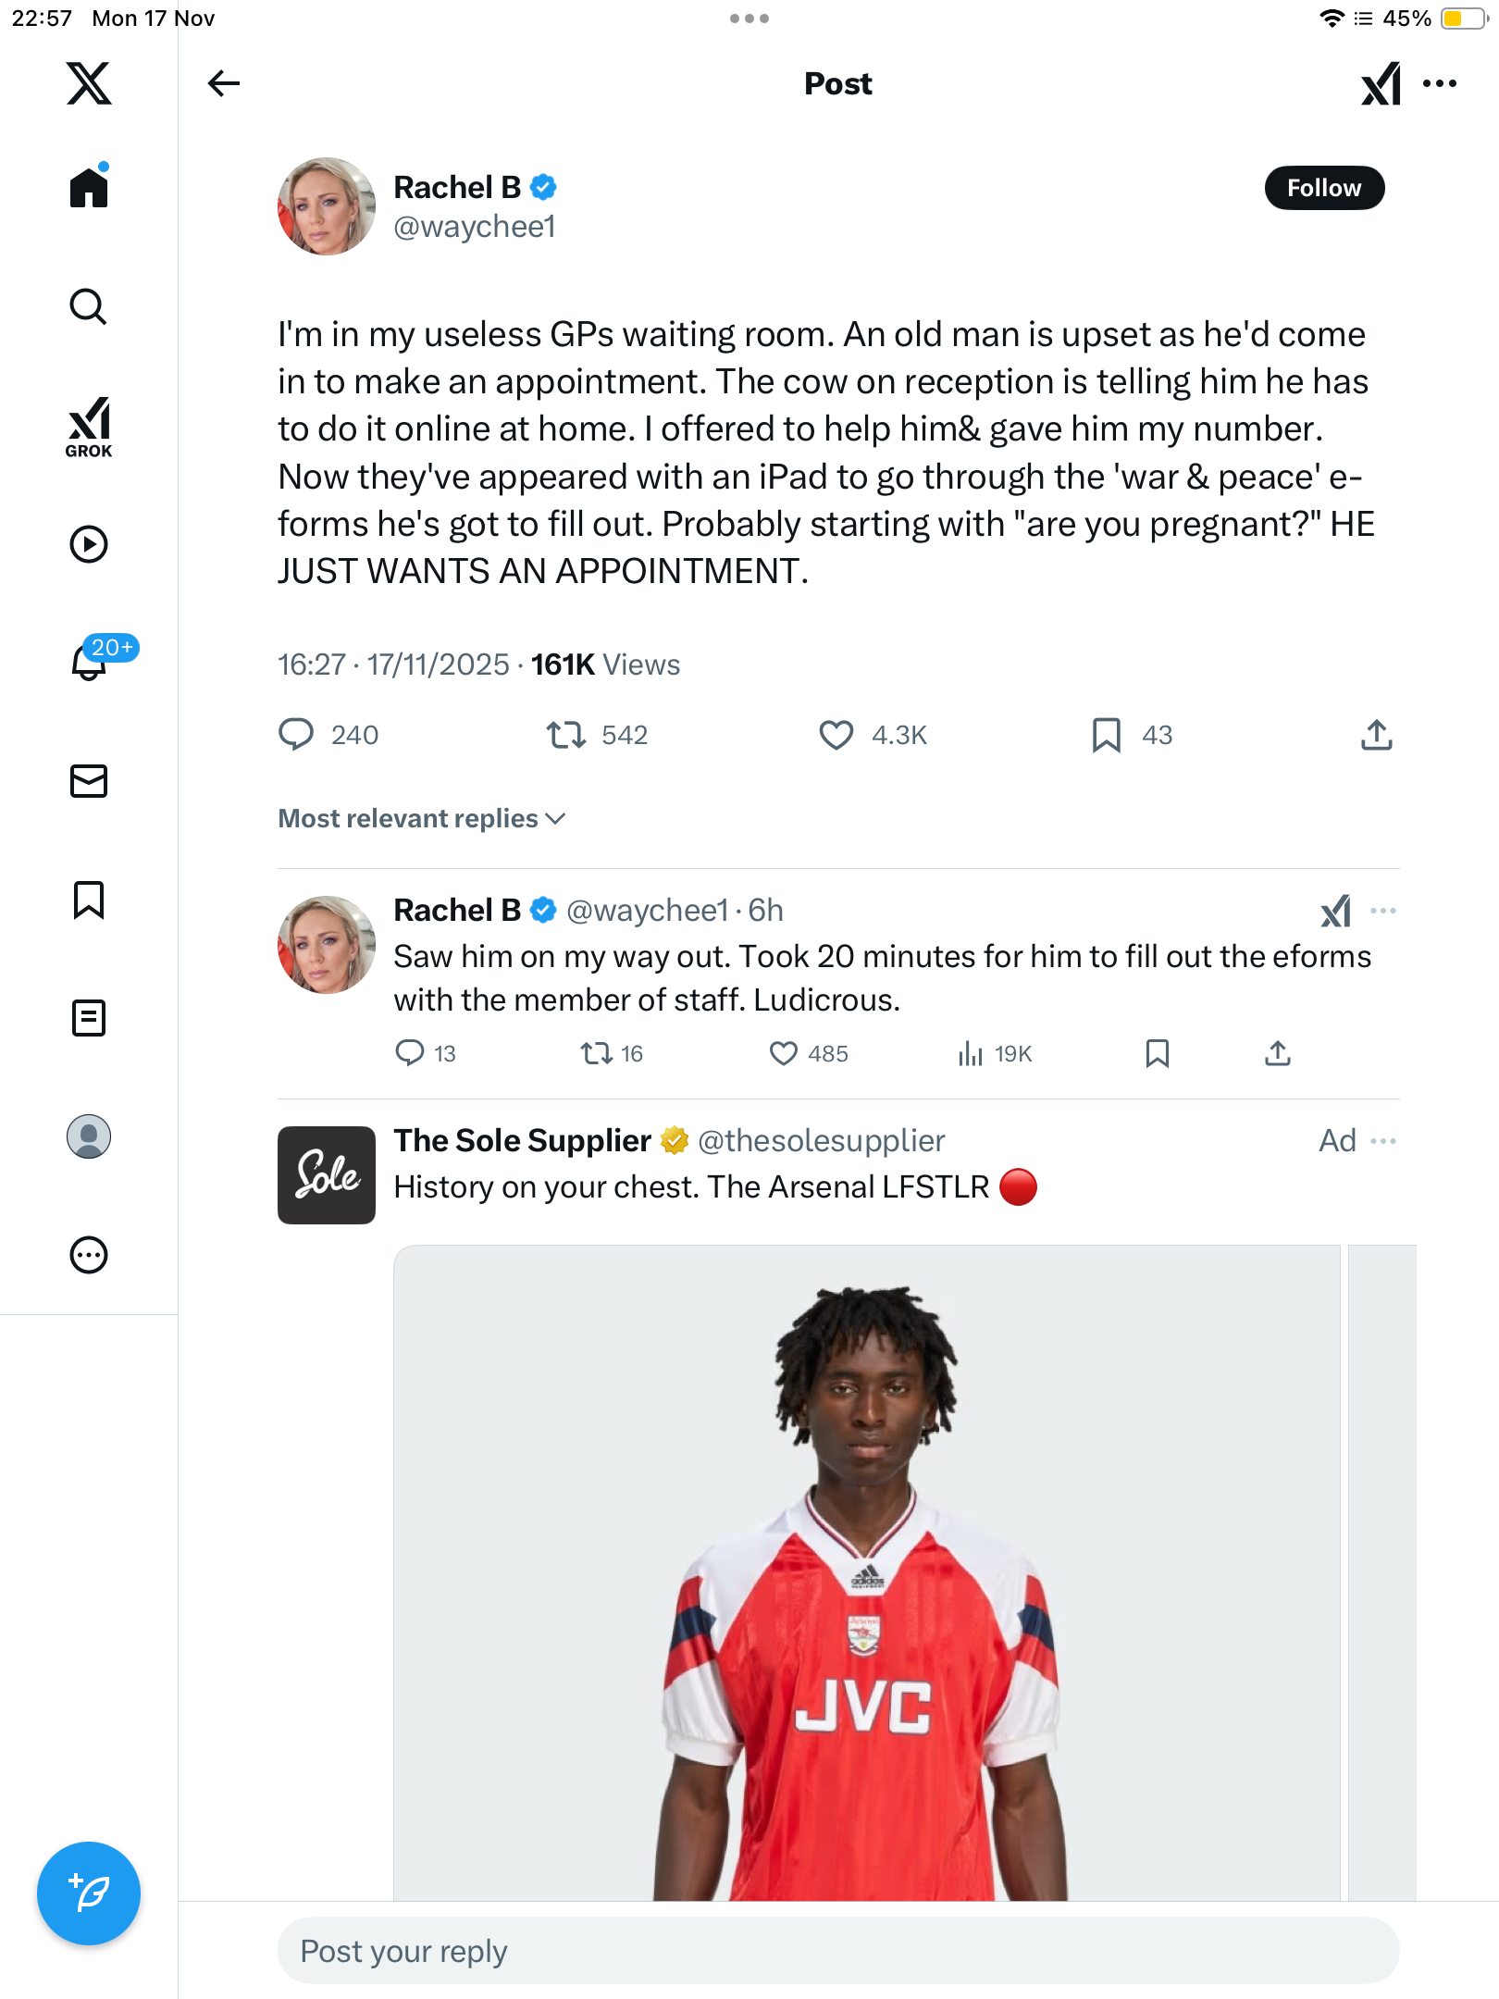Screen dimensions: 1499x1999
Task: Open the Search page from sidebar
Action: [89, 306]
